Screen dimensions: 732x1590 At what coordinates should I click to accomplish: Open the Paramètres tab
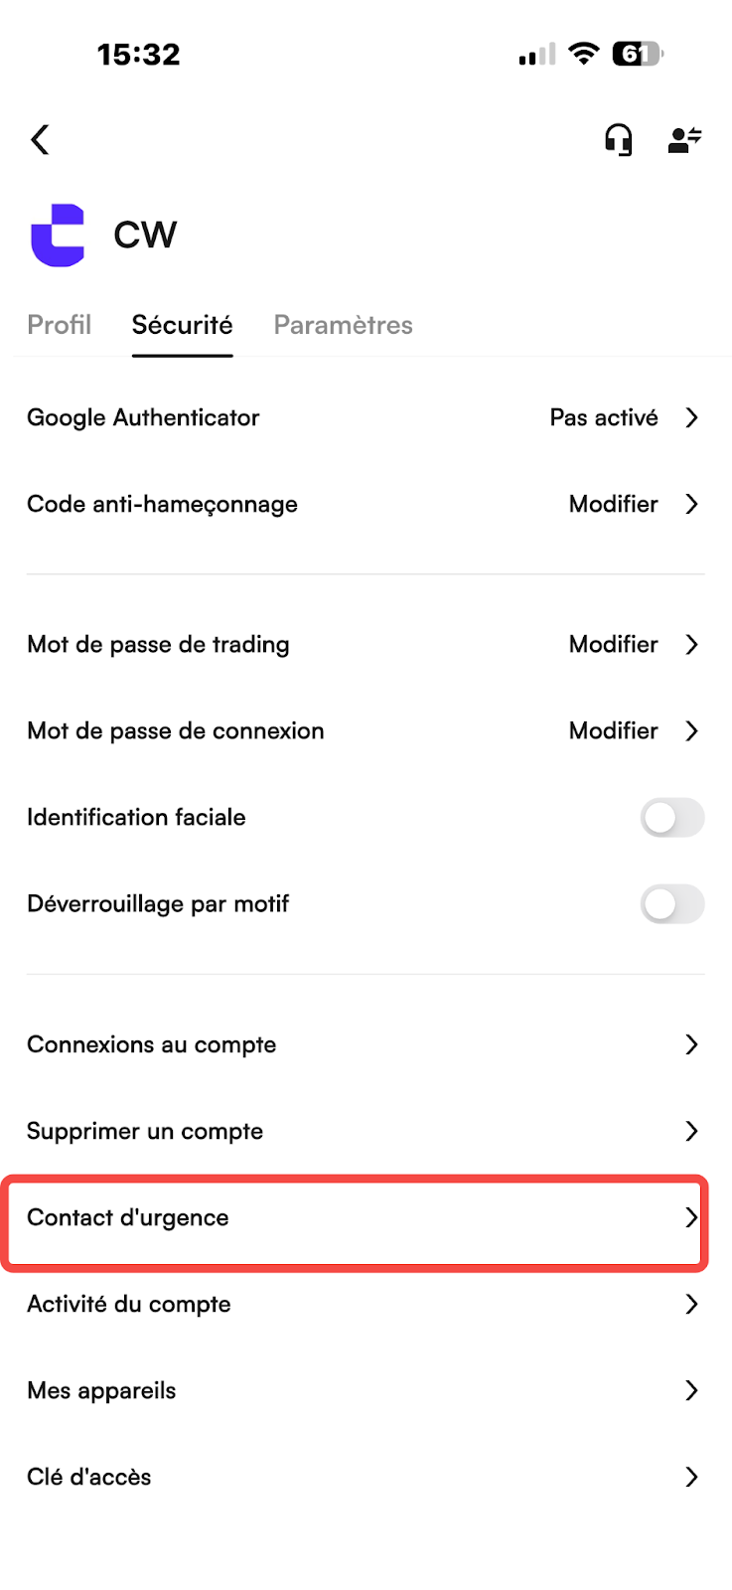(x=344, y=325)
